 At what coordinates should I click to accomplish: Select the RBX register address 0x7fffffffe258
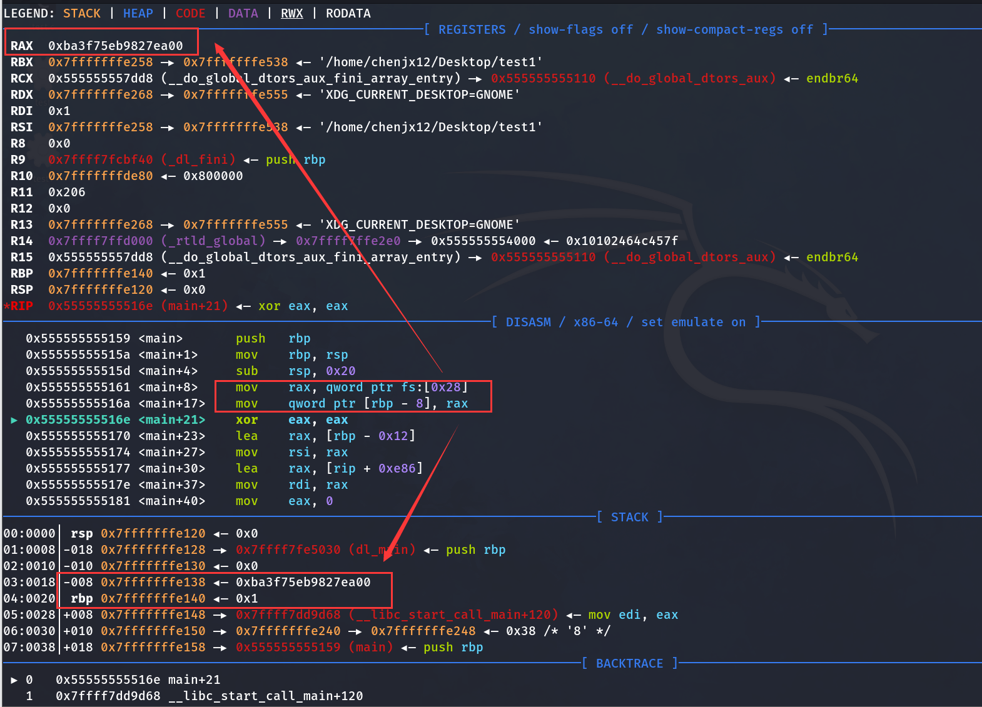coord(101,62)
